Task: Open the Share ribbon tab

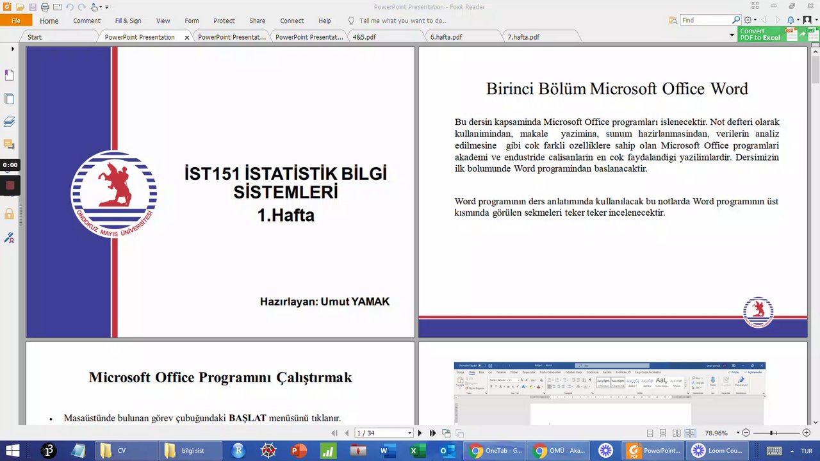Action: 257,20
